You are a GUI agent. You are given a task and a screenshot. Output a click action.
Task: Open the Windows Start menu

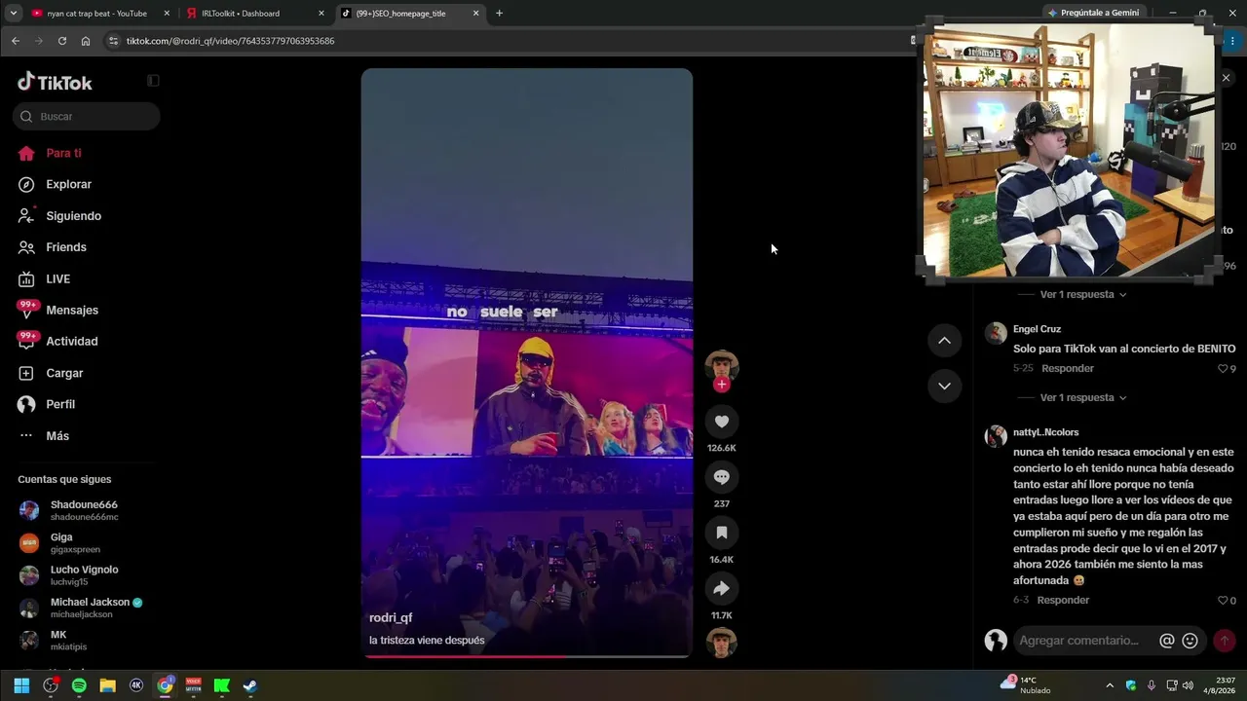pos(21,685)
